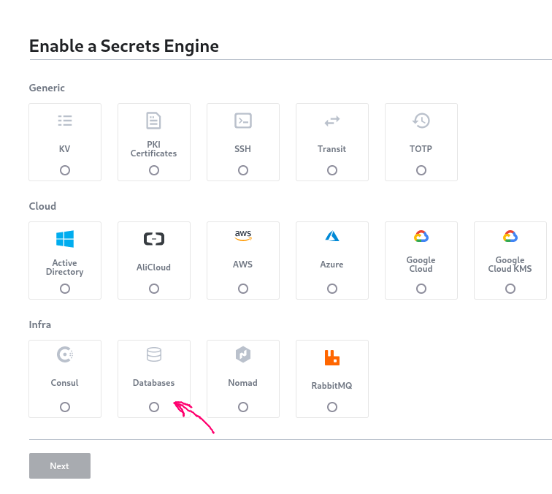Click the Google Cloud label
This screenshot has height=494, width=552.
421,265
